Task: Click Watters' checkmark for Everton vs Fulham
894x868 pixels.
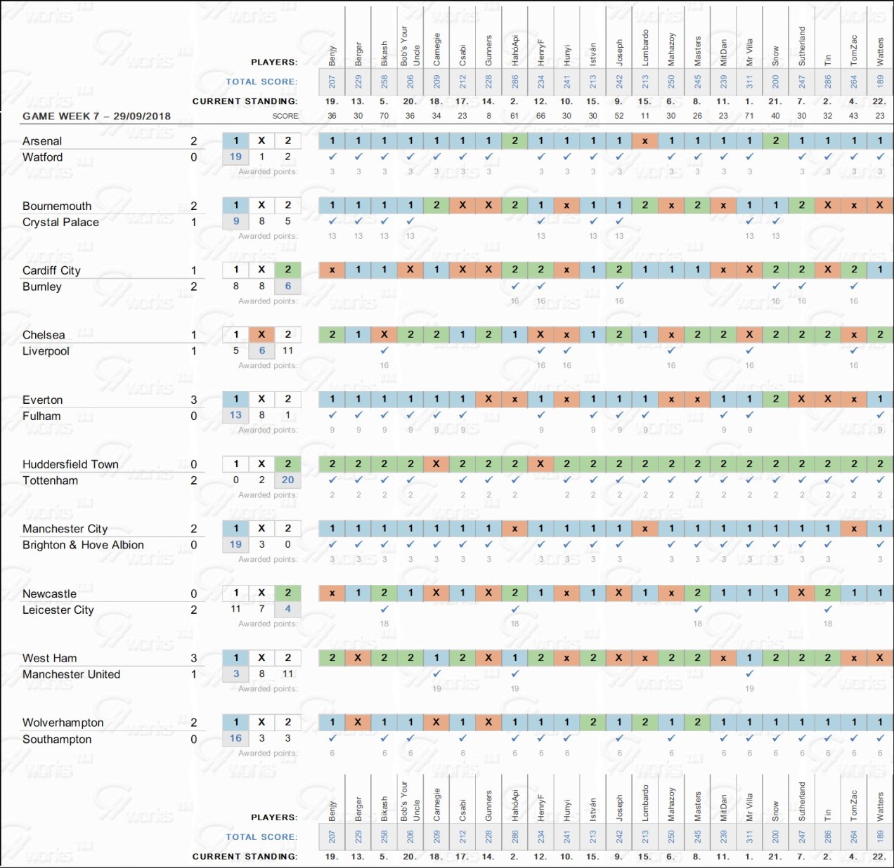Action: (x=880, y=415)
